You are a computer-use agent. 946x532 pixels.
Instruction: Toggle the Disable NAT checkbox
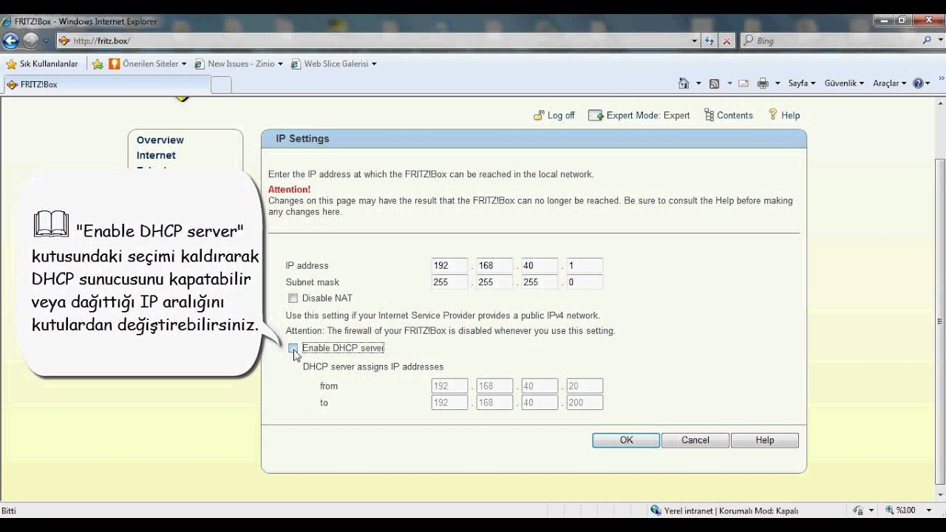(x=293, y=299)
